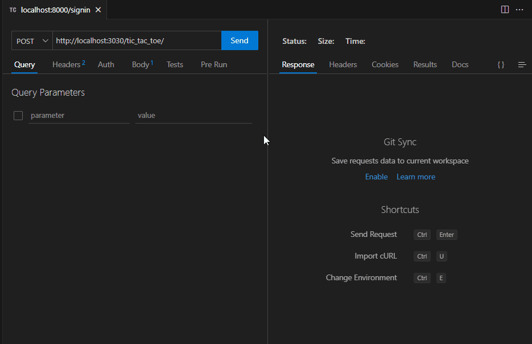The width and height of the screenshot is (532, 344).
Task: Send the request with Send button
Action: point(240,40)
